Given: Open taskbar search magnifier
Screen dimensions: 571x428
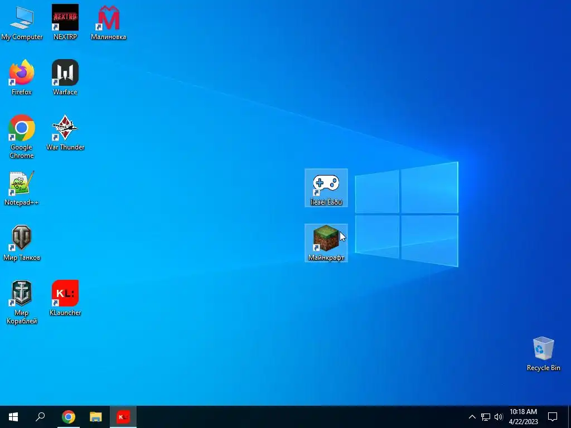Looking at the screenshot, I should 40,417.
